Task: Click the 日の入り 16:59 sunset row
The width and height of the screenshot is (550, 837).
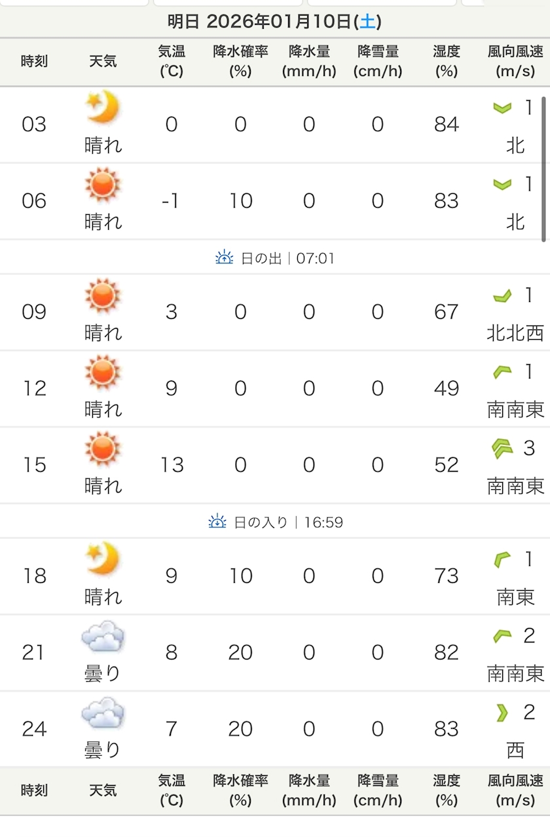Action: [275, 522]
